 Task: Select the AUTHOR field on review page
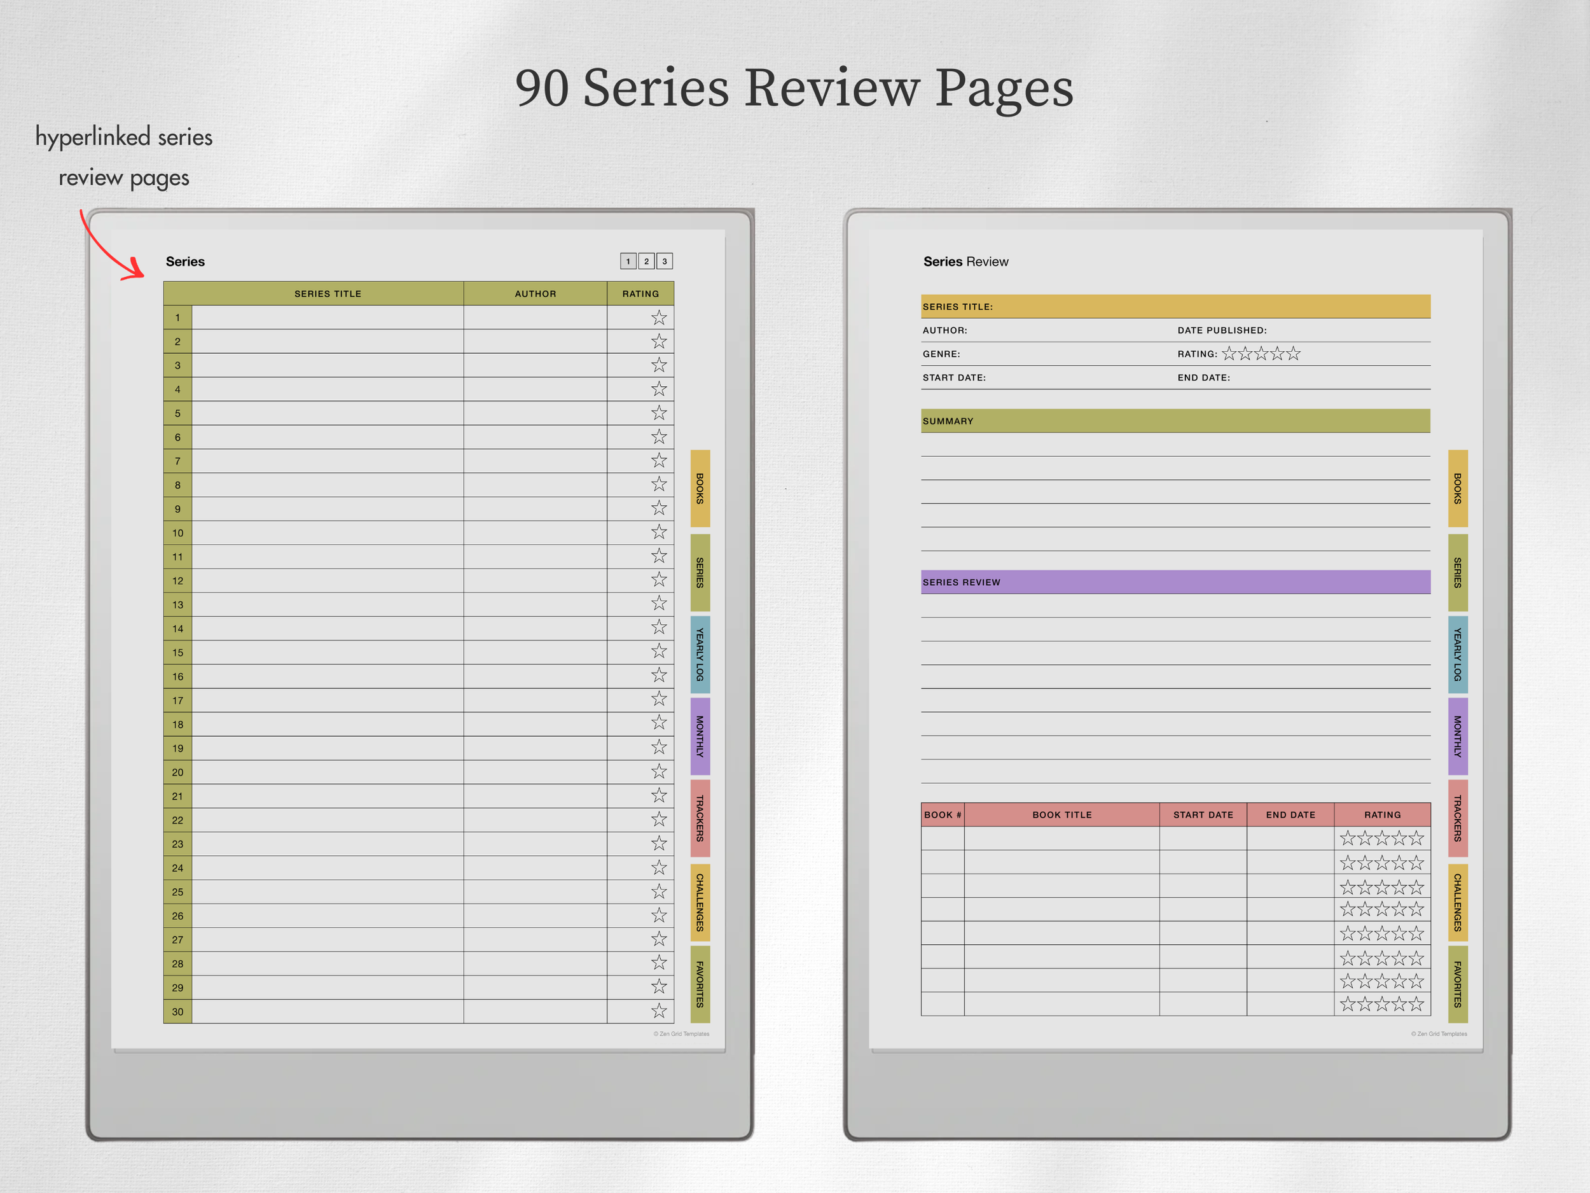[1048, 330]
